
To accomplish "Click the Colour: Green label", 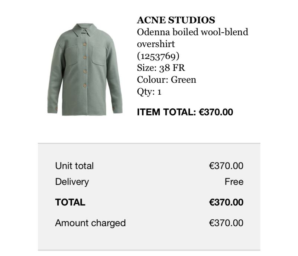I will tap(166, 80).
